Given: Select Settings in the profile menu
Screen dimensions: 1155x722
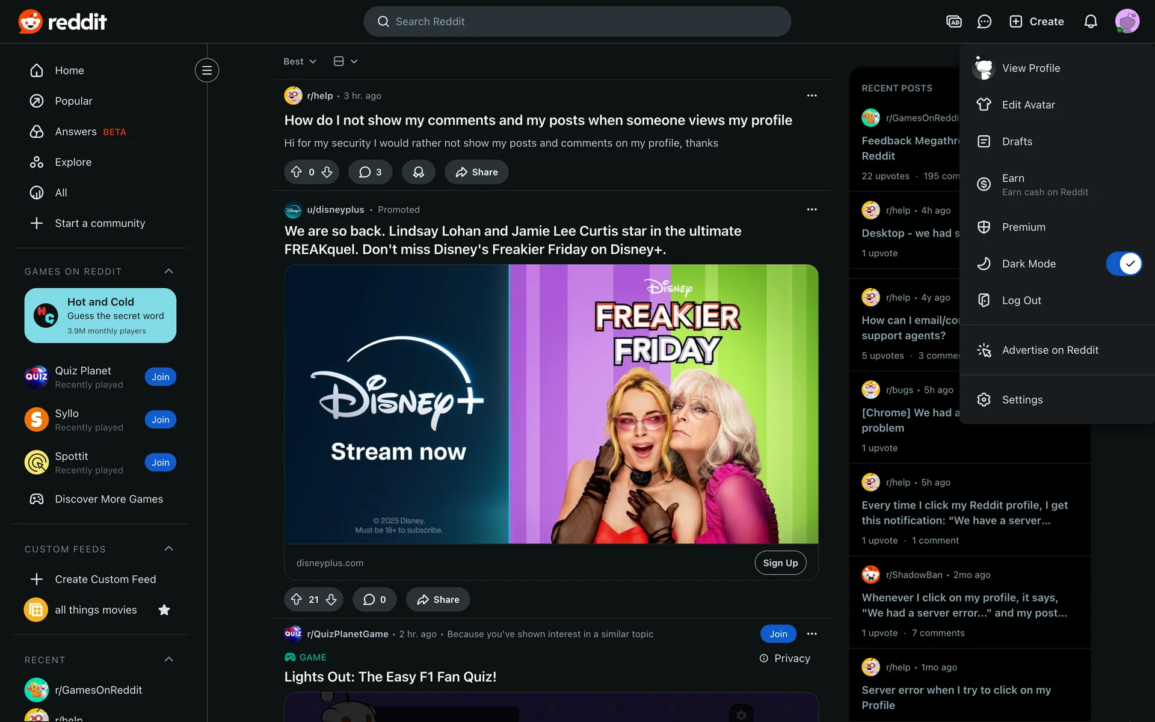Looking at the screenshot, I should pyautogui.click(x=1022, y=400).
